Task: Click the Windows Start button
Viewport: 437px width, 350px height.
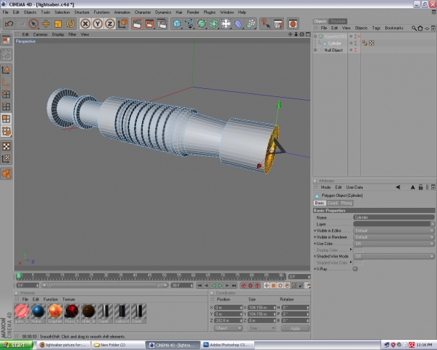Action: click(x=17, y=345)
